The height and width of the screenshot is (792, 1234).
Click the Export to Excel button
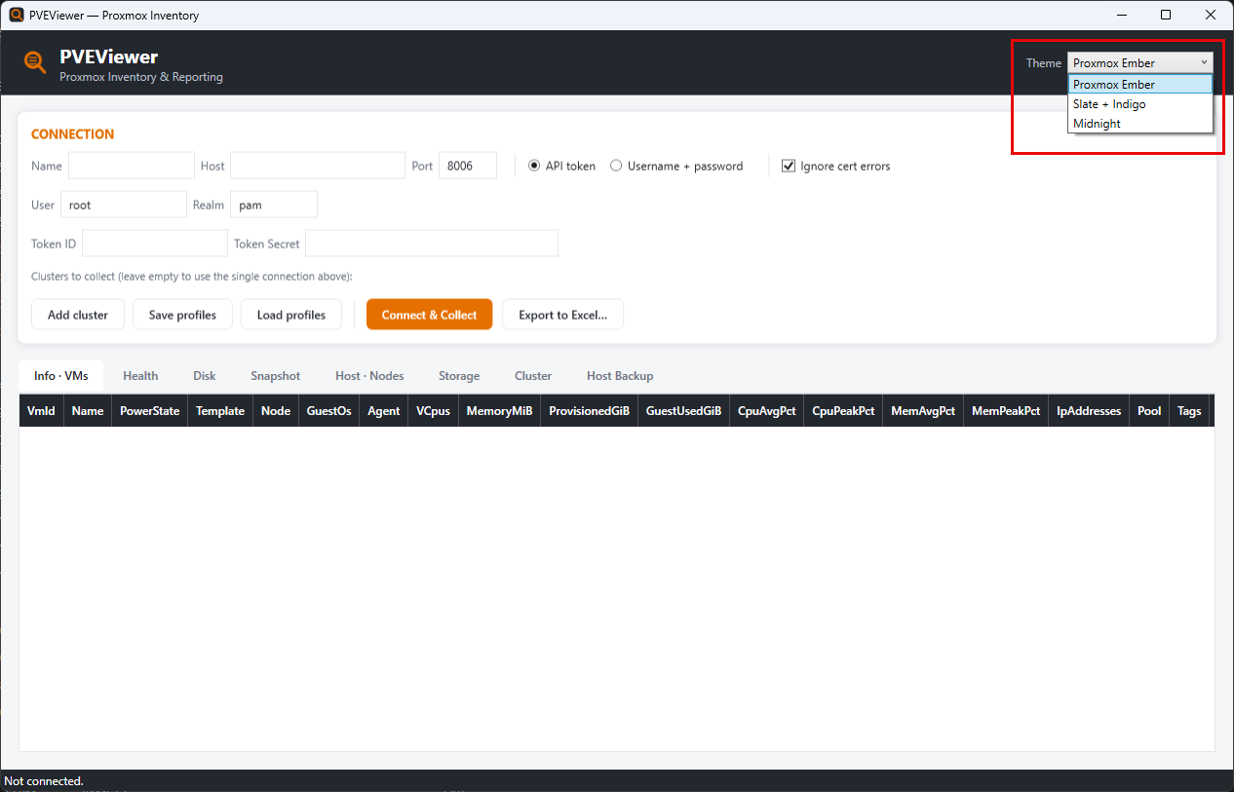pos(563,315)
